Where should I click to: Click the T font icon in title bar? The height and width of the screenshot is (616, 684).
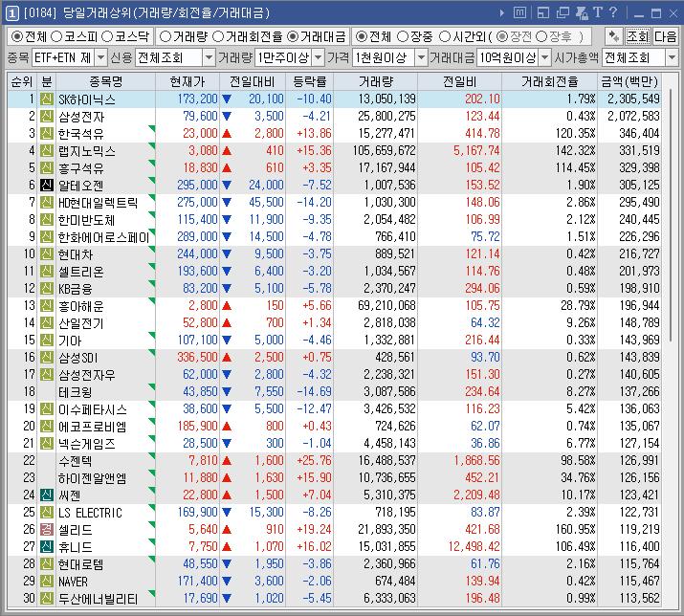(x=598, y=12)
